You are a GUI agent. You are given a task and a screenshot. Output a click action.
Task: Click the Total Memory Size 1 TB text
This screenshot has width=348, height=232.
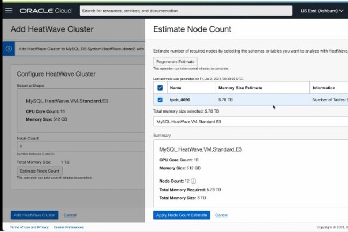point(43,162)
